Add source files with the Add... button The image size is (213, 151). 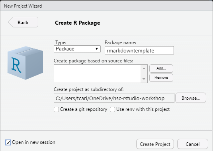point(161,68)
